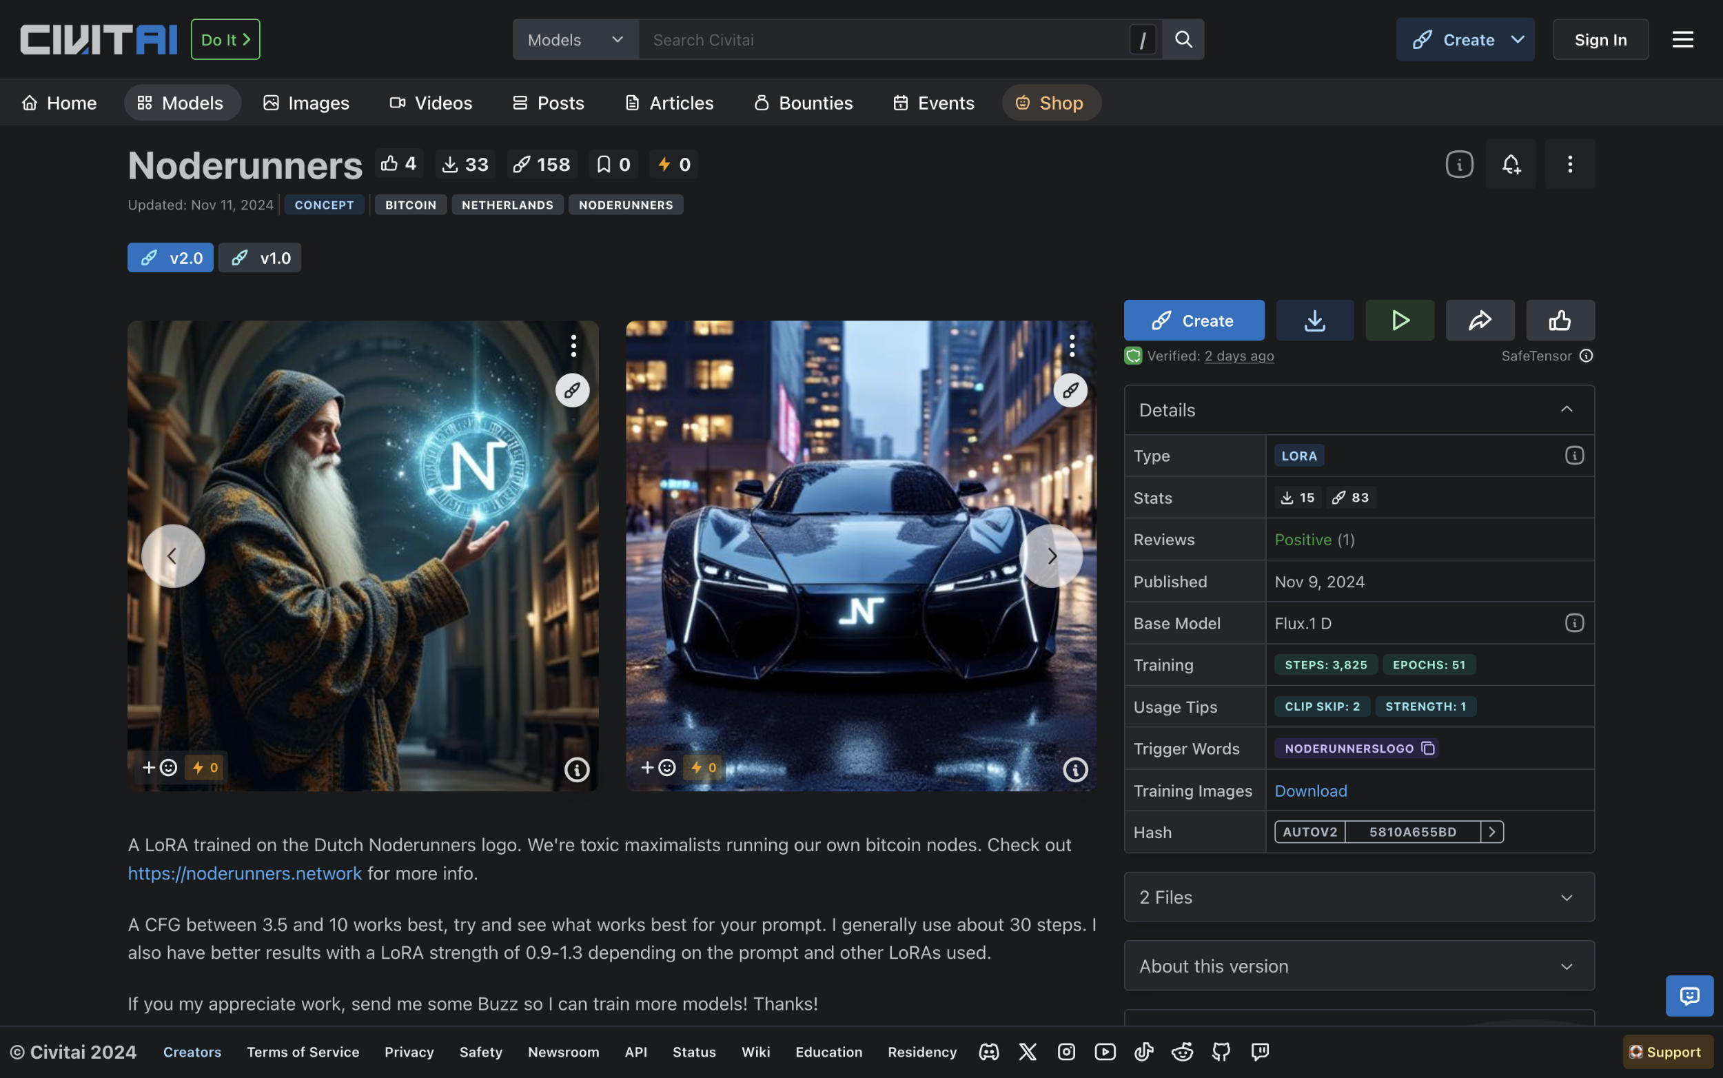The image size is (1723, 1078).
Task: Open the Models search category dropdown
Action: coord(575,39)
